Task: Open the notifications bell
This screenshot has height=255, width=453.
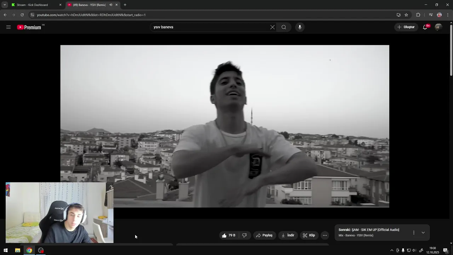Action: [x=425, y=27]
